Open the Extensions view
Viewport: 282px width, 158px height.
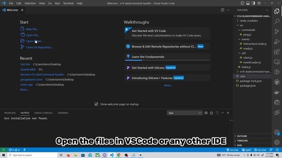pos(277,52)
